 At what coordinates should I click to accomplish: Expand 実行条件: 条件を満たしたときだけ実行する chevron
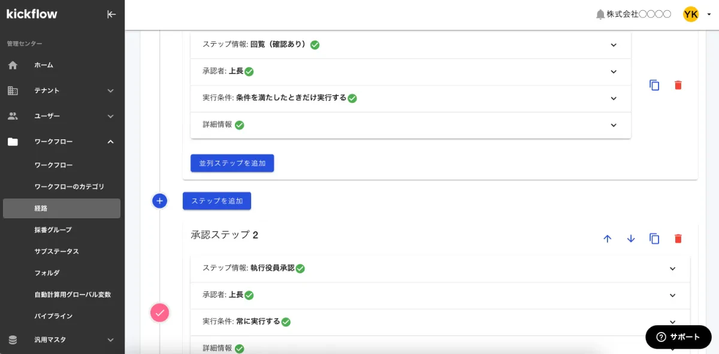point(614,99)
